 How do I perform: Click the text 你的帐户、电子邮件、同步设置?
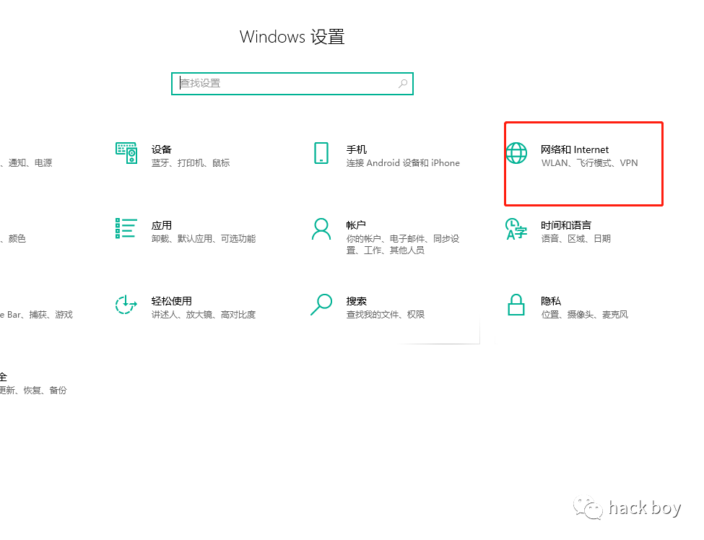pos(403,244)
